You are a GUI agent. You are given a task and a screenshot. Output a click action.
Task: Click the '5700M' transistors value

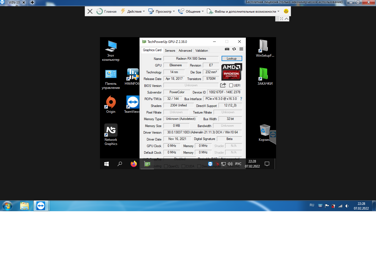click(x=211, y=79)
